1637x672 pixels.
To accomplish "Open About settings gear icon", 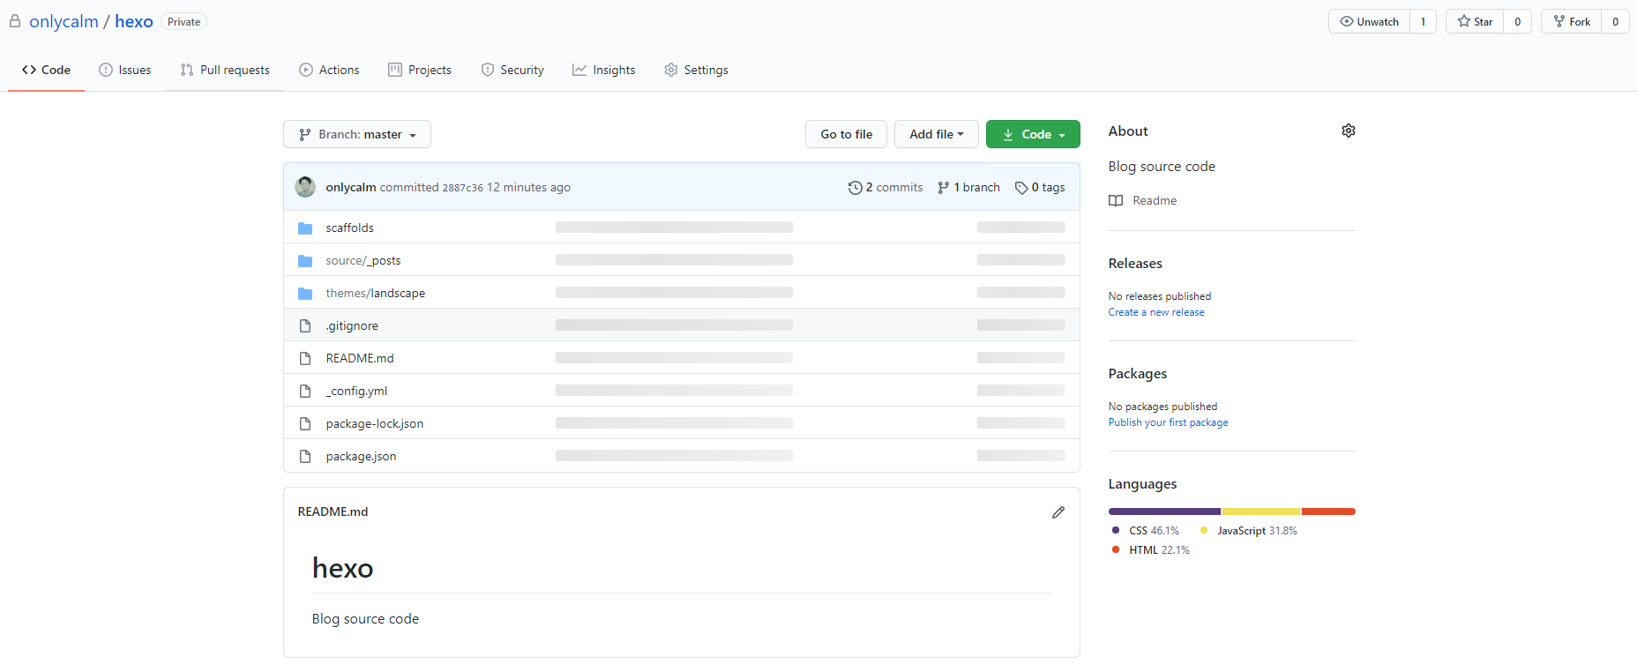I will (x=1349, y=131).
